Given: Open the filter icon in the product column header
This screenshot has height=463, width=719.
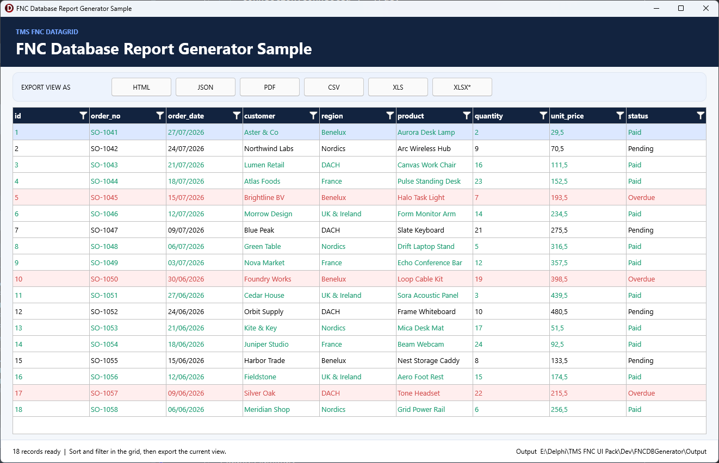Looking at the screenshot, I should coord(467,116).
